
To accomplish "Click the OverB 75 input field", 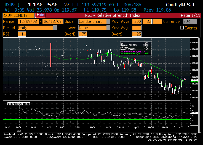I will point(82,34).
